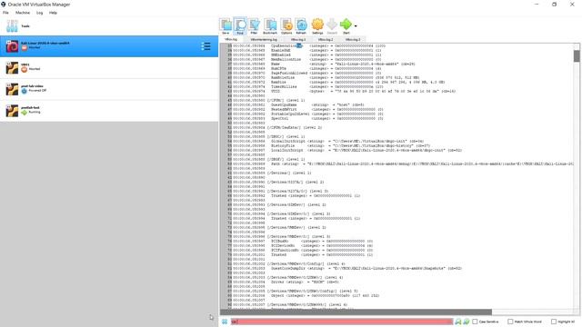Open the File menu

click(x=5, y=13)
